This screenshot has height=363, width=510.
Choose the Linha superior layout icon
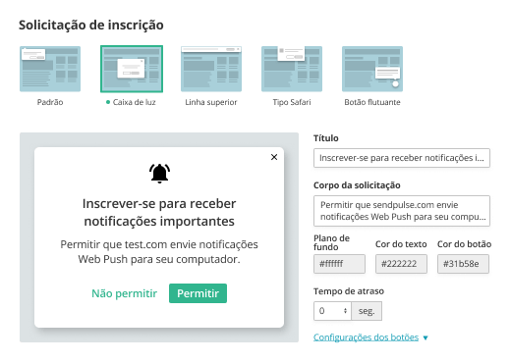(x=211, y=69)
